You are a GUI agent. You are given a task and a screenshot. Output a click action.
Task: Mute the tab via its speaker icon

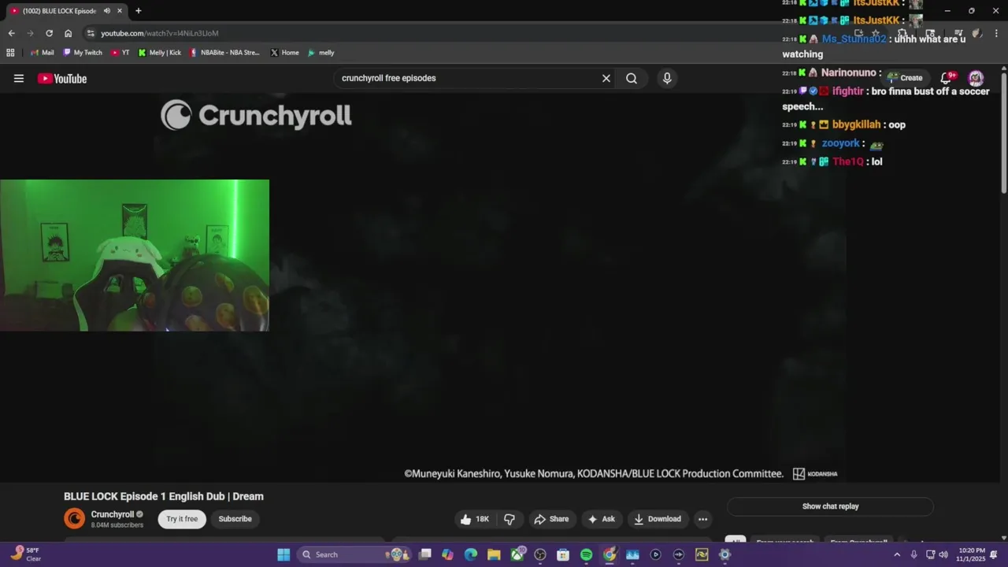coord(106,11)
